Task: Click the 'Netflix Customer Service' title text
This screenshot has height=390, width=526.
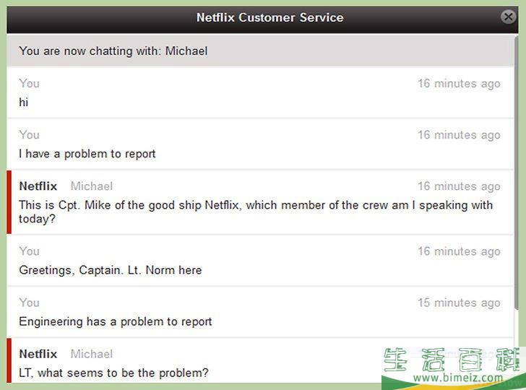Action: tap(270, 17)
